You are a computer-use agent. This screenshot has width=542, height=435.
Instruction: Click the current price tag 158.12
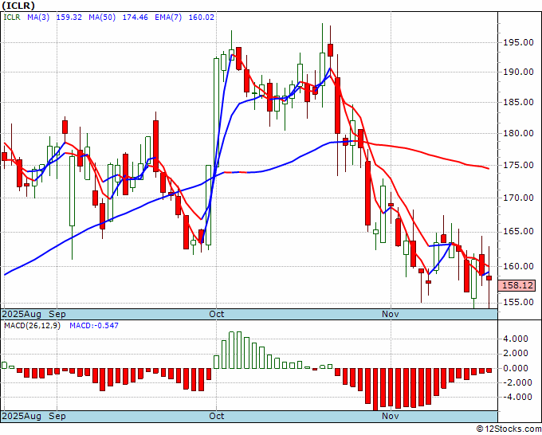coord(516,285)
